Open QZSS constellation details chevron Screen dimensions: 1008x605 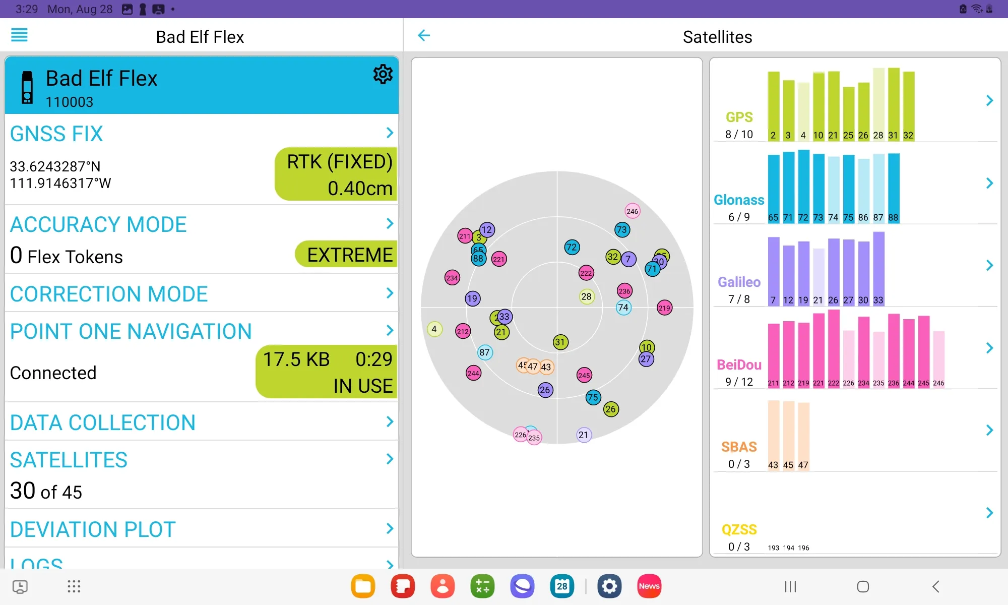[x=989, y=513]
